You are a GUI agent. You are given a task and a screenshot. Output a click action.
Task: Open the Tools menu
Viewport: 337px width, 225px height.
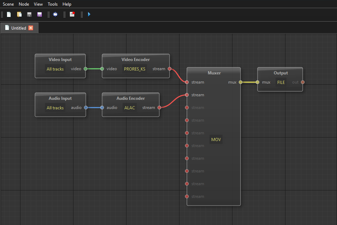(53, 4)
